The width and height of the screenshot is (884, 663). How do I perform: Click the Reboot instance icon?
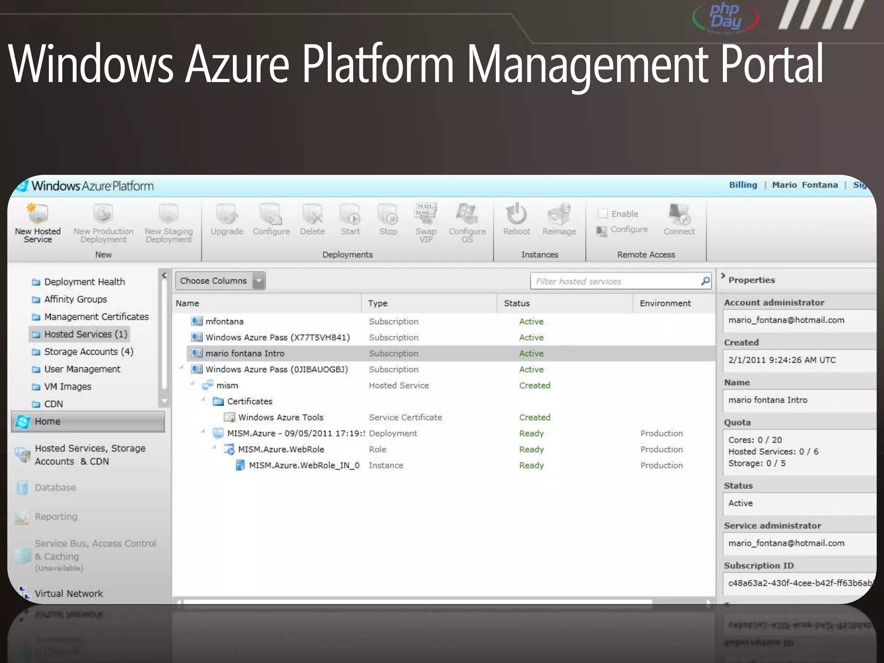516,214
